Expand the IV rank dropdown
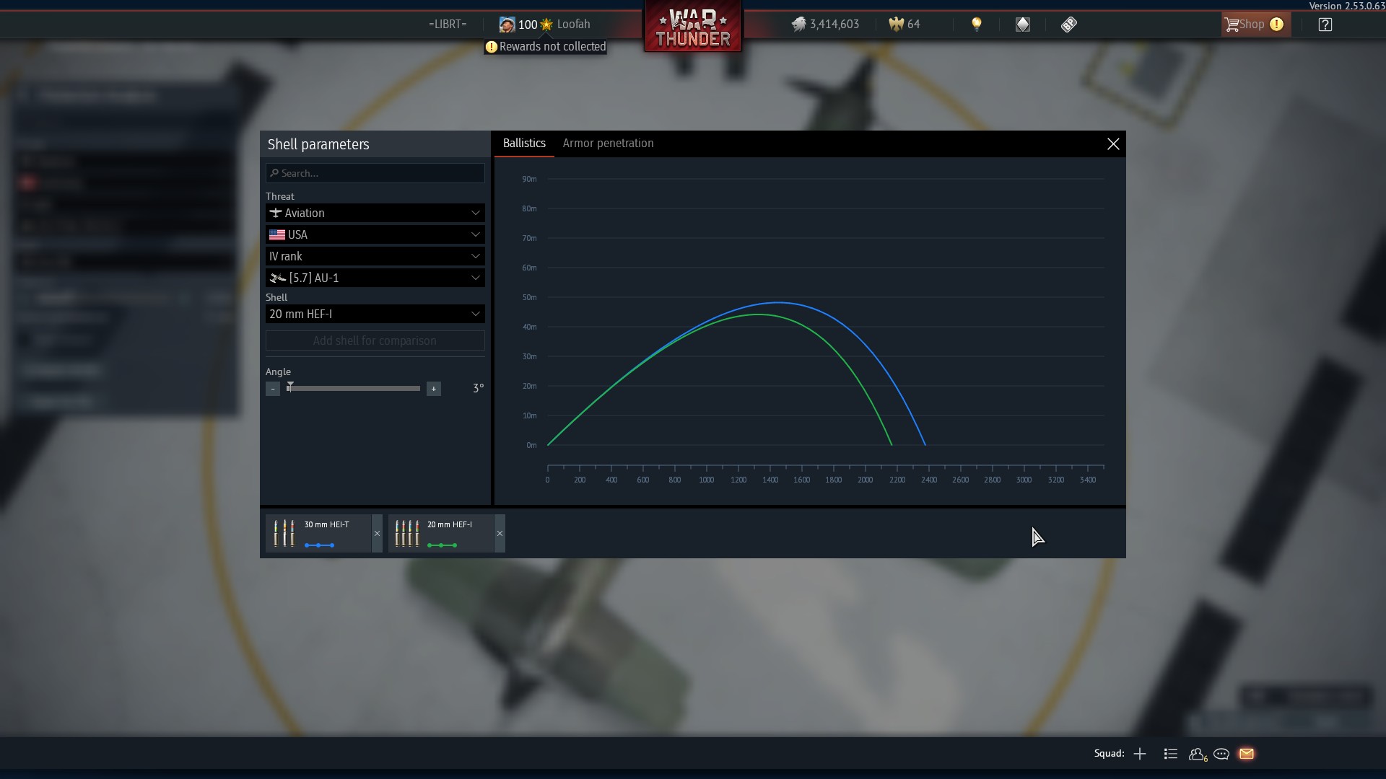Viewport: 1386px width, 779px height. pyautogui.click(x=375, y=256)
